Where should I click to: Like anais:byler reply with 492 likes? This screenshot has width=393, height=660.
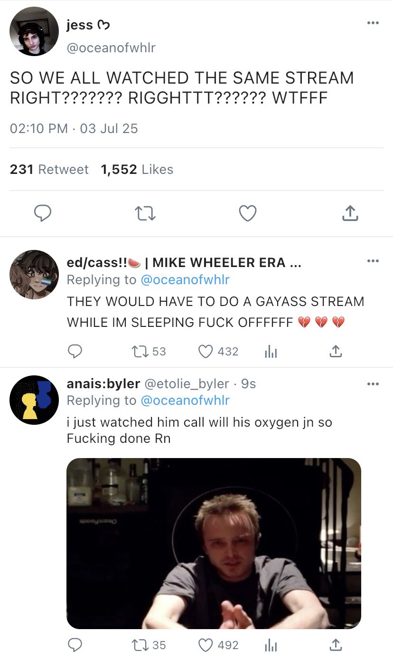205,645
